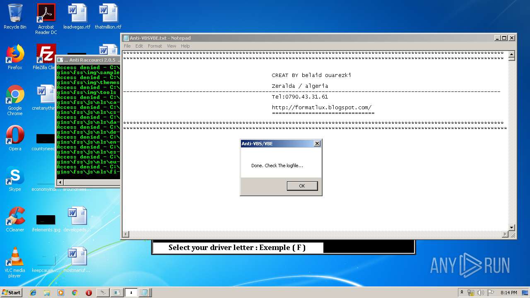Image resolution: width=530 pixels, height=298 pixels.
Task: Click the 8:14 PM taskbar clock
Action: coord(508,293)
